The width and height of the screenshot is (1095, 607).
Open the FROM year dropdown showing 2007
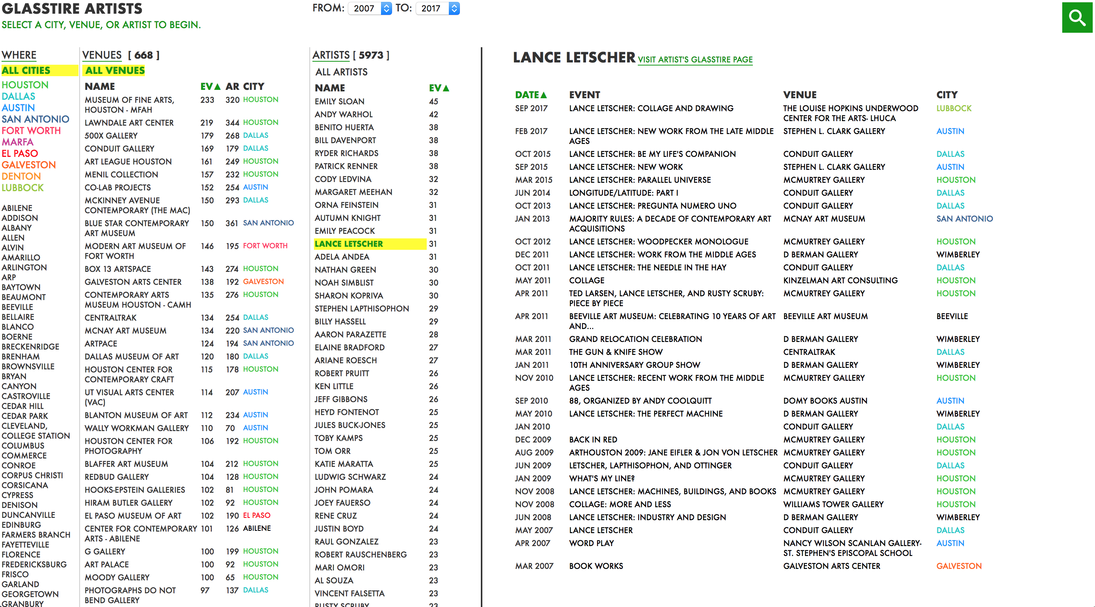click(370, 8)
